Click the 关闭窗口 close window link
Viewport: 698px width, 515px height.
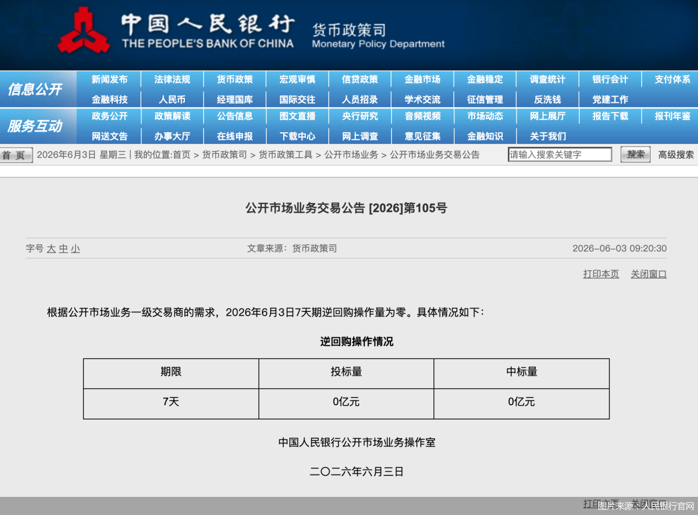[648, 274]
